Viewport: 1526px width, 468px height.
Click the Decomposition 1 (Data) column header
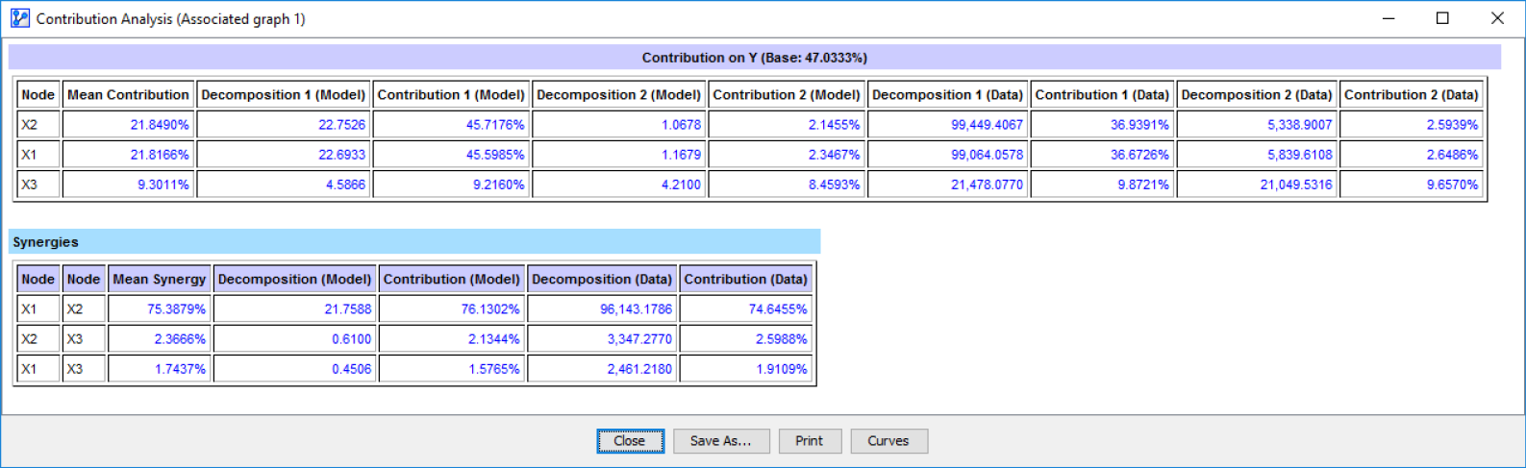click(x=947, y=94)
